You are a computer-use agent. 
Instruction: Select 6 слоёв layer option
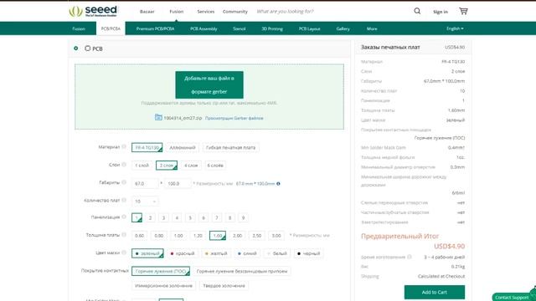215,166
